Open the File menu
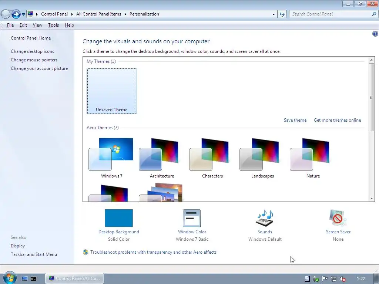This screenshot has width=379, height=284. (x=10, y=25)
